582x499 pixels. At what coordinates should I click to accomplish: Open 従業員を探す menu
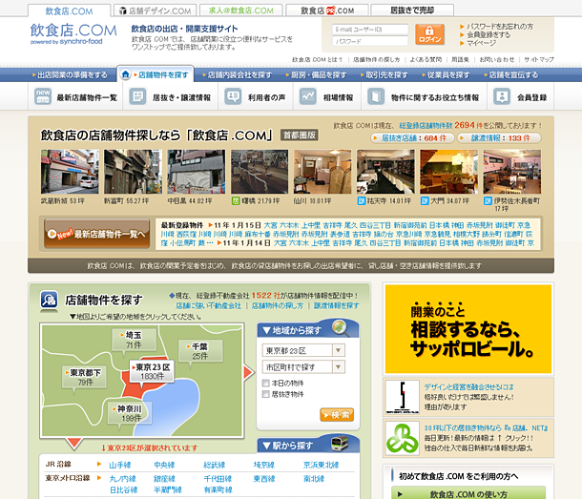[x=446, y=75]
